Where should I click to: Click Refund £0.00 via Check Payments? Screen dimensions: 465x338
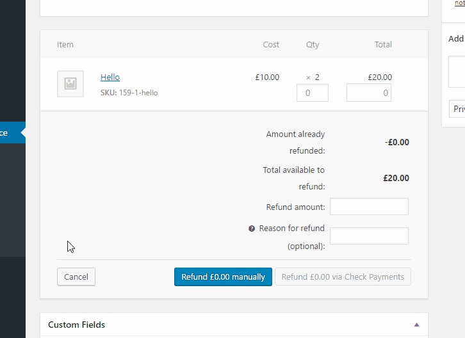point(343,277)
